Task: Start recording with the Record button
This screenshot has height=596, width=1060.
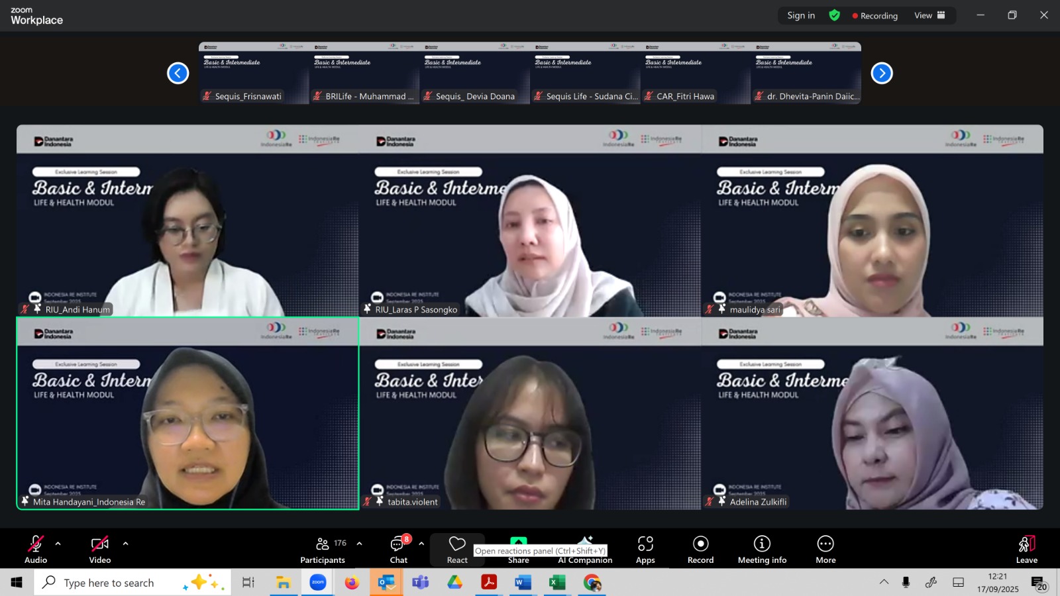Action: pos(700,549)
